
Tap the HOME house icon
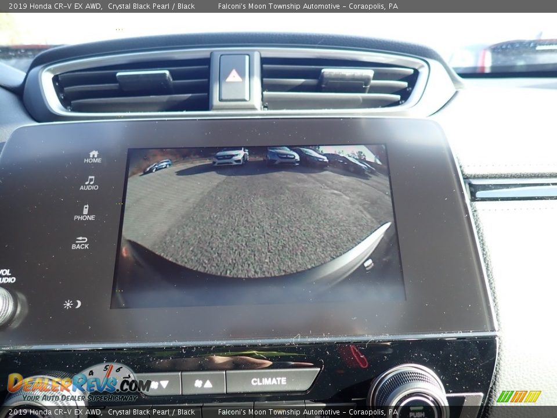[93, 156]
